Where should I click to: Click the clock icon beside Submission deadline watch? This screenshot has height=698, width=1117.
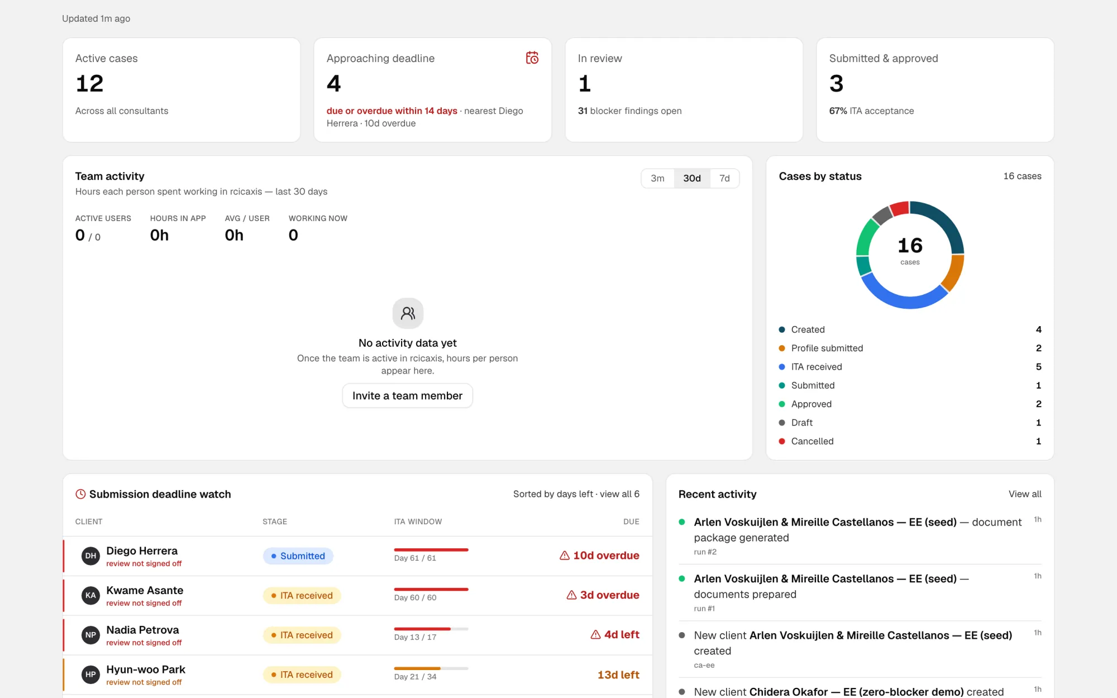80,494
